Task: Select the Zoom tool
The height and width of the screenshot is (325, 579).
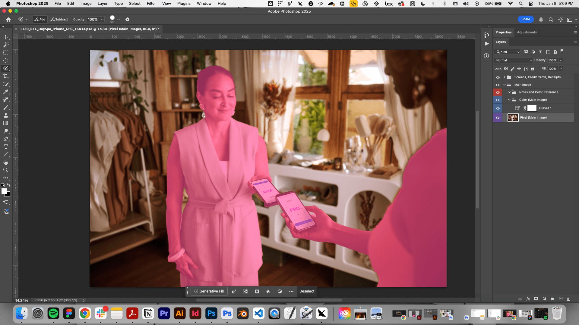Action: click(6, 170)
